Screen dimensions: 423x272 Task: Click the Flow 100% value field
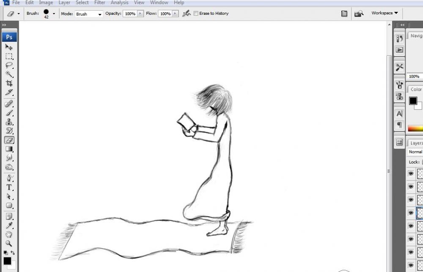[165, 14]
